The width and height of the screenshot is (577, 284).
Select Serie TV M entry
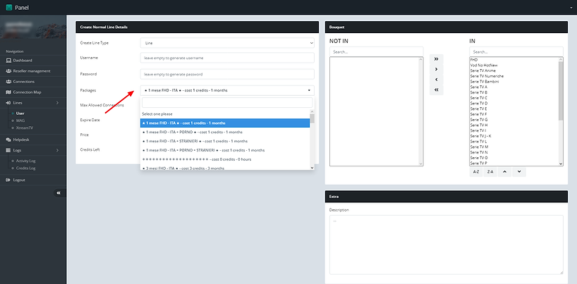click(x=514, y=147)
